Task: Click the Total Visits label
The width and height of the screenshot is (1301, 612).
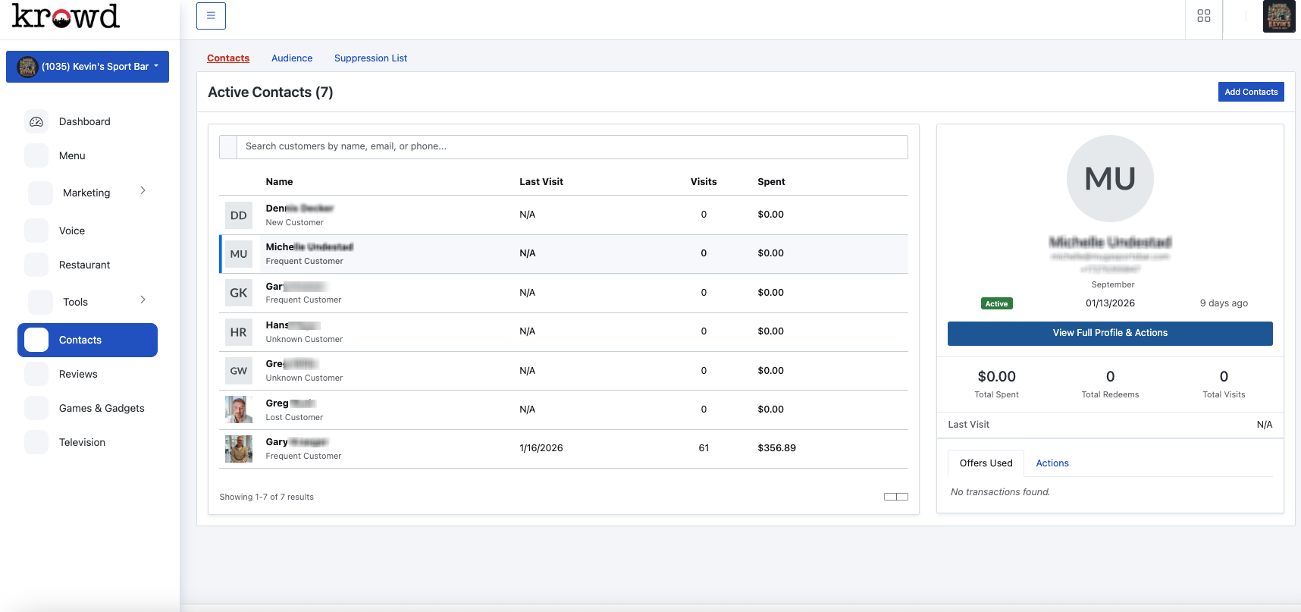Action: pos(1224,395)
